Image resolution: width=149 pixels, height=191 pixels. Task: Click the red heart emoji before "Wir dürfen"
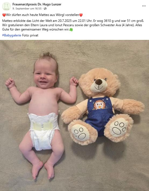4,15
